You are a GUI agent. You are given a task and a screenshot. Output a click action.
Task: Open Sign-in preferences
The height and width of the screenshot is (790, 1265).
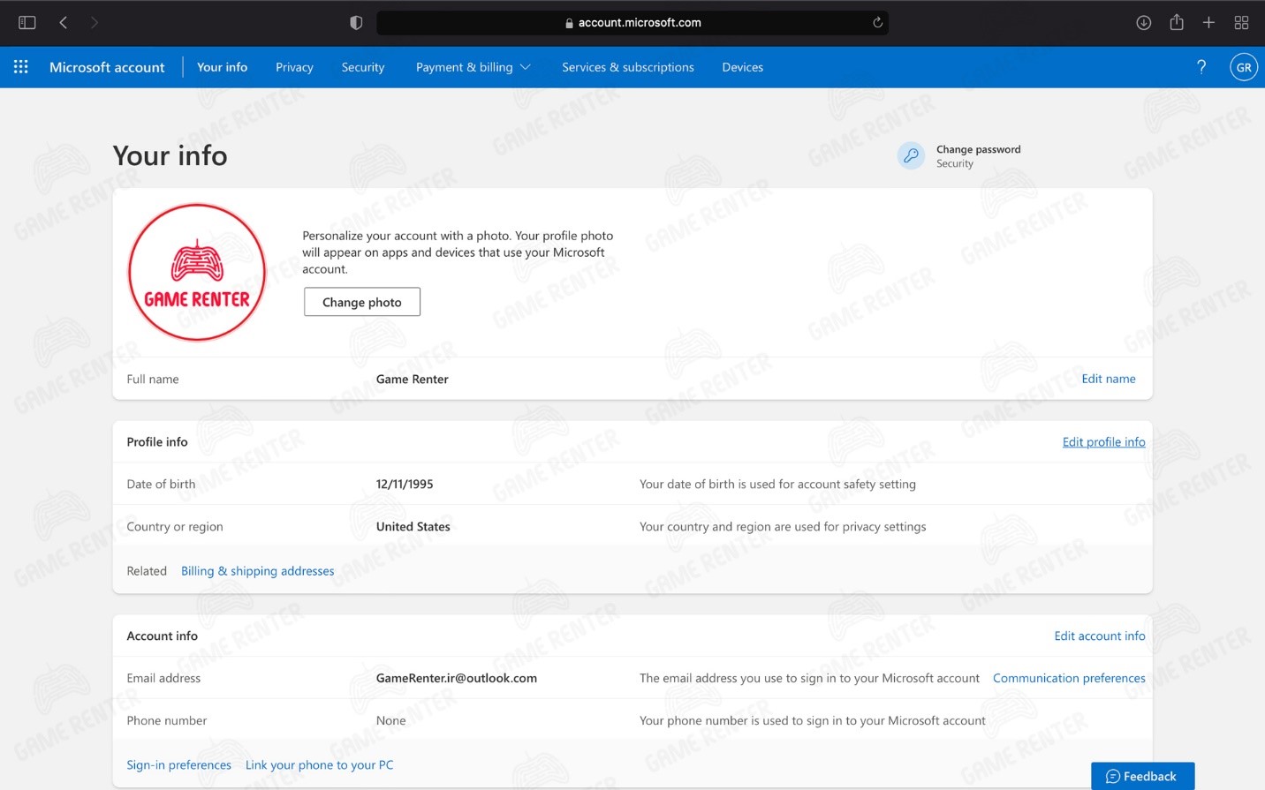(178, 765)
